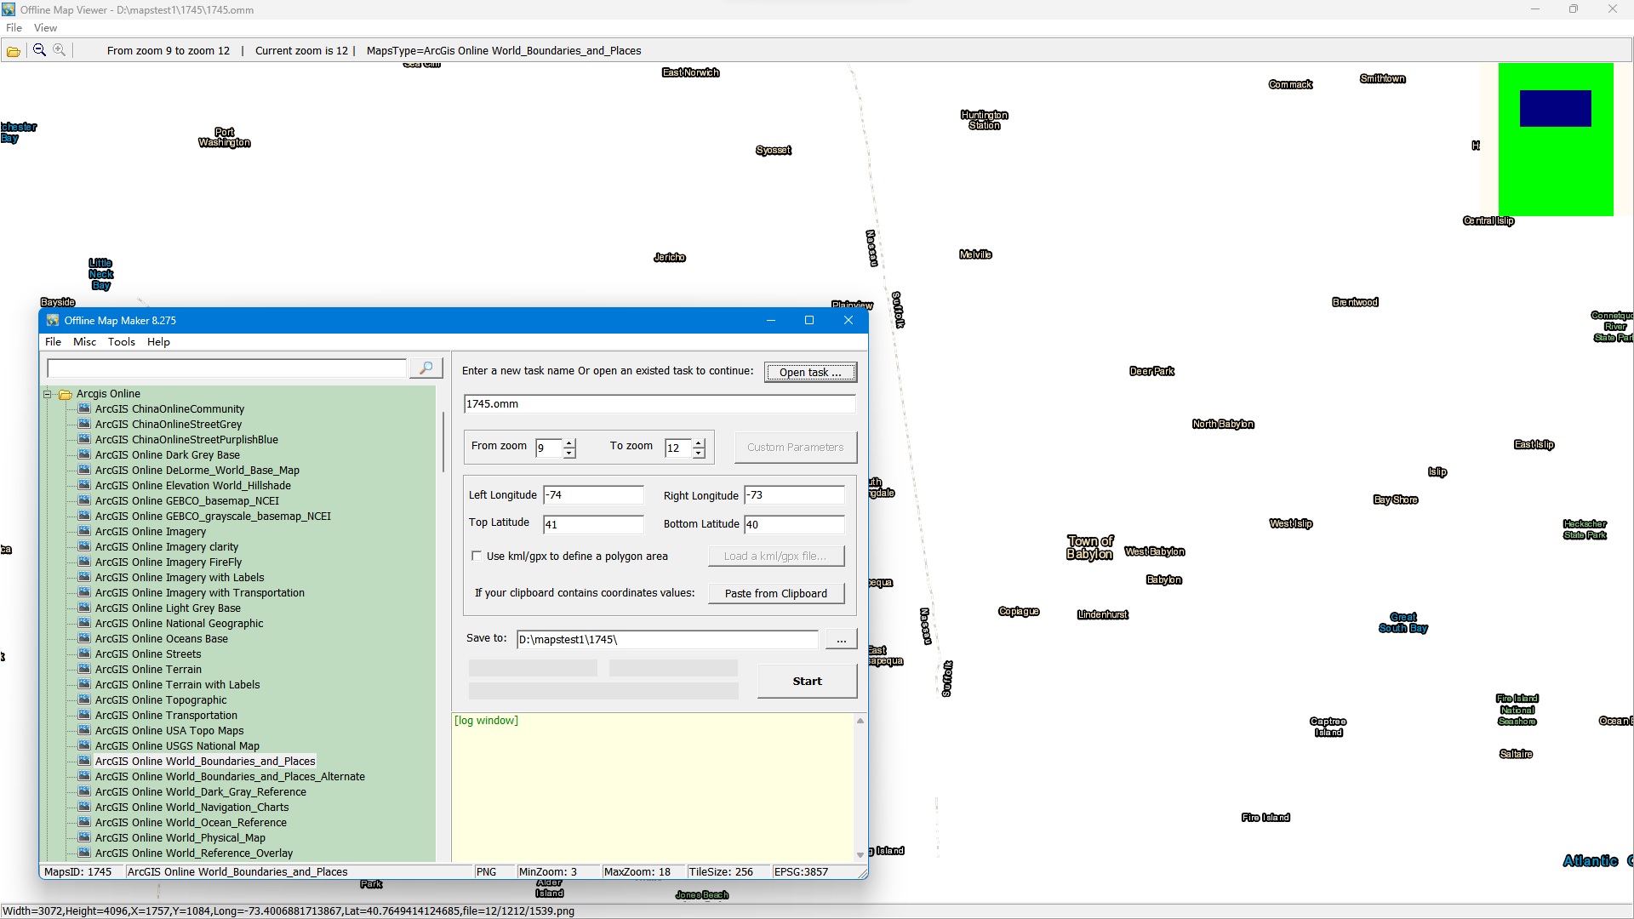Increase the From zoom value
This screenshot has height=919, width=1634.
click(569, 442)
